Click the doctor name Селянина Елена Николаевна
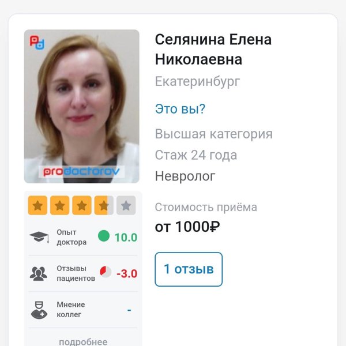 (x=213, y=50)
